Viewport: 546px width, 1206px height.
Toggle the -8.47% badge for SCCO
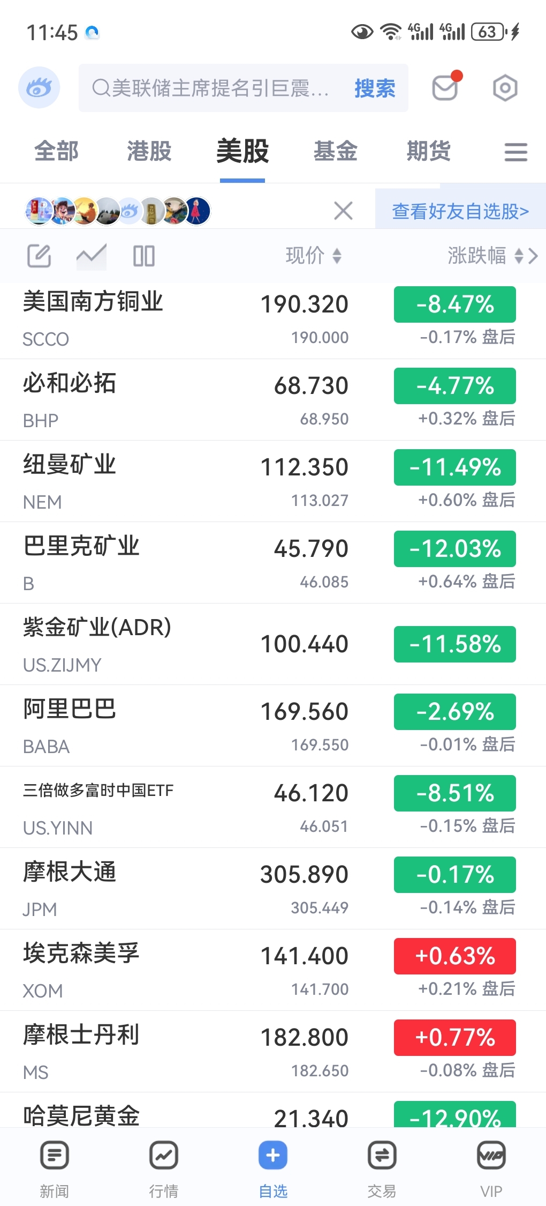(454, 304)
